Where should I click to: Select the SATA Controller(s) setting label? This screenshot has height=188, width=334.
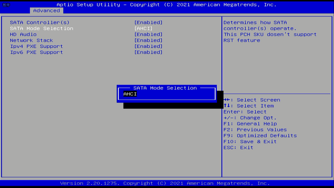click(x=40, y=23)
